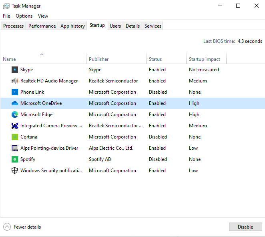This screenshot has height=237, width=265.
Task: Click the Integrated Camera Preview icon
Action: pos(15,126)
